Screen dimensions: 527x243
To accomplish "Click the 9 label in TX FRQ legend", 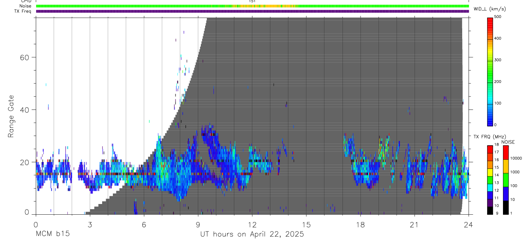I will point(497,213).
